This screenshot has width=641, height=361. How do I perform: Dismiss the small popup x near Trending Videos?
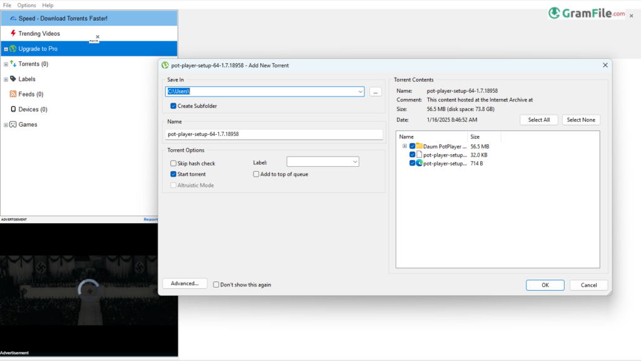[98, 36]
